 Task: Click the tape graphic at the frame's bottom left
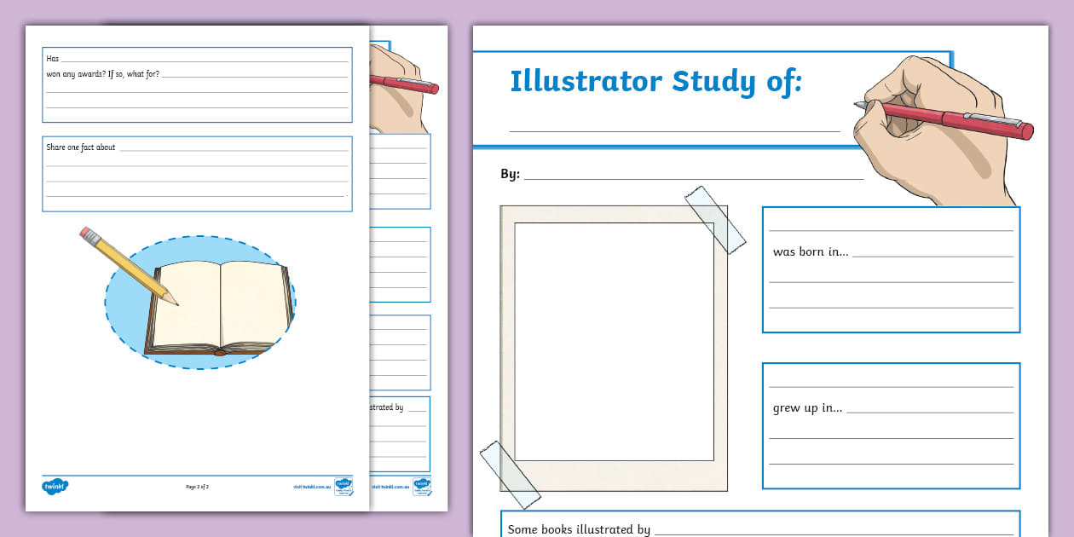tap(511, 473)
